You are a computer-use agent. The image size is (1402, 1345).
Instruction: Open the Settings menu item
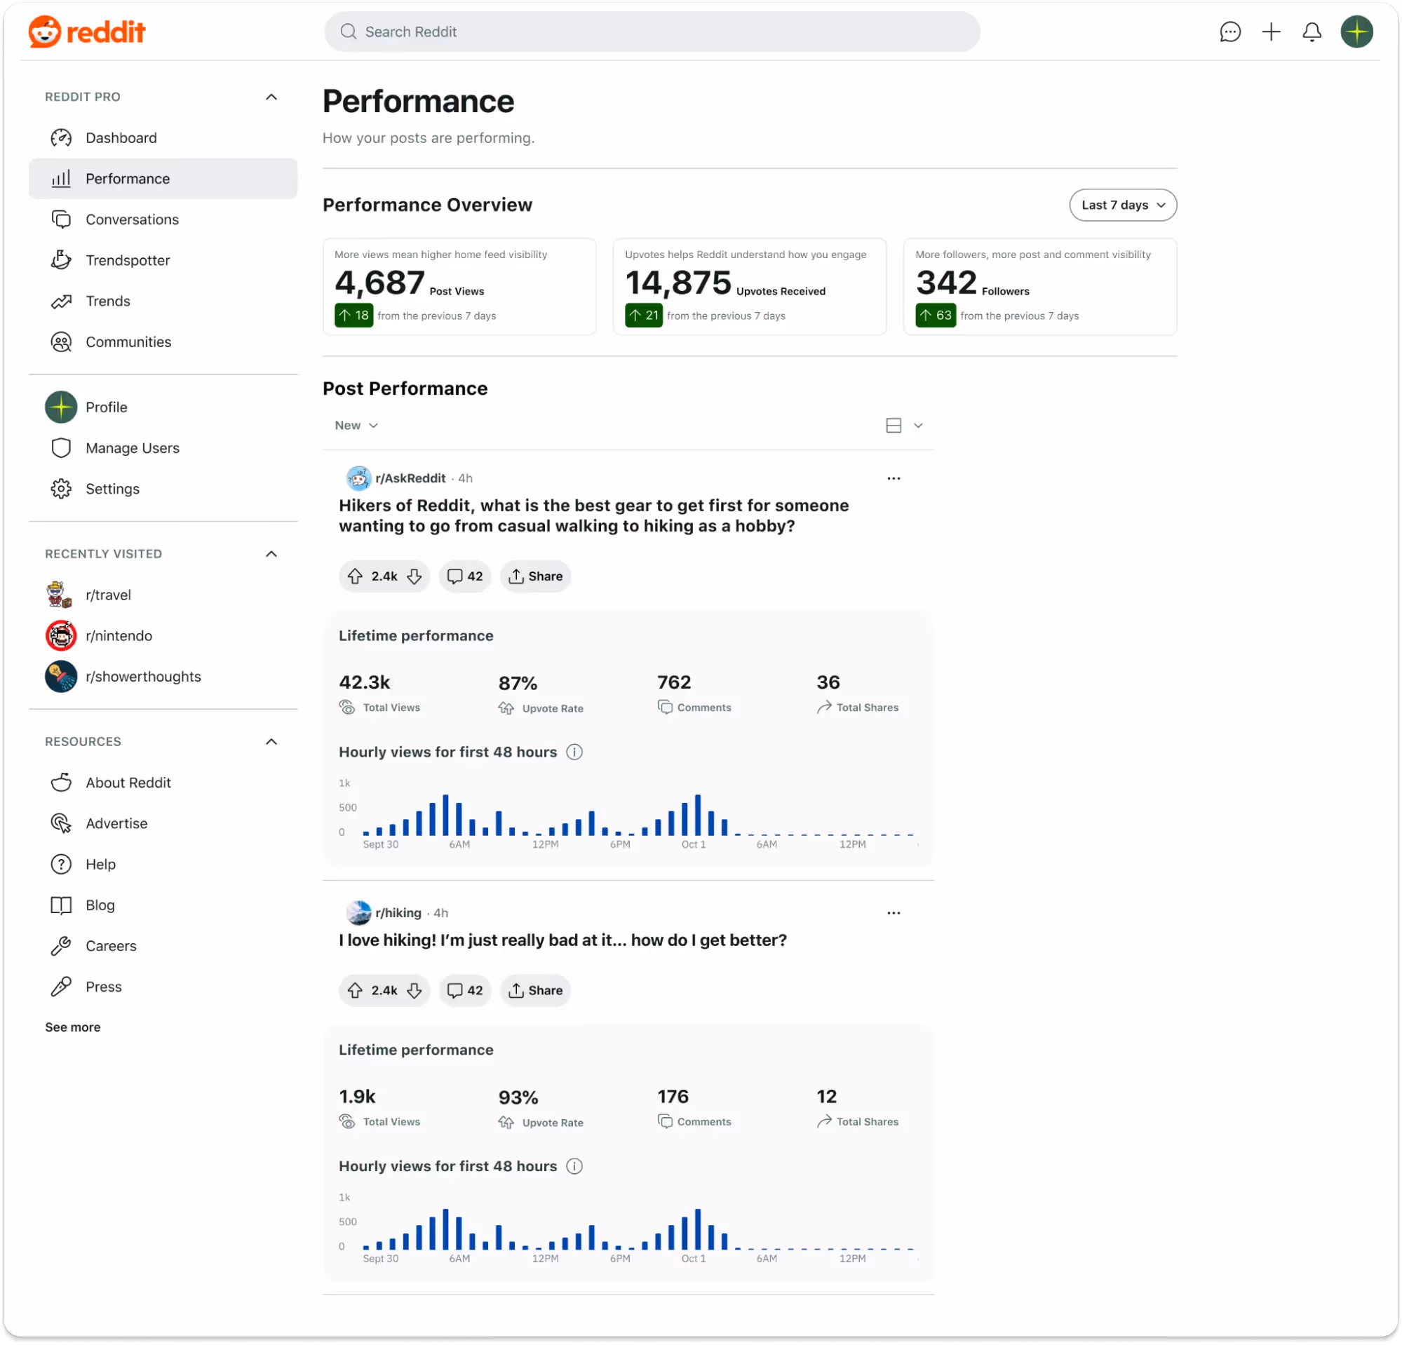click(112, 488)
